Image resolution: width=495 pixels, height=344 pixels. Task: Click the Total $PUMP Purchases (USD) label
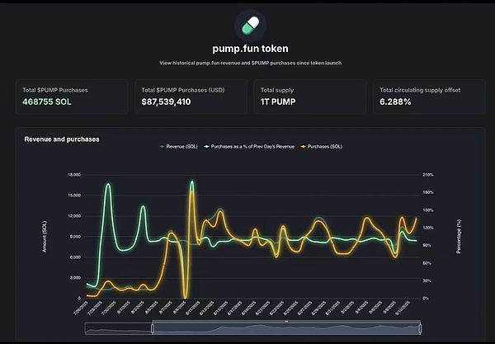coord(183,90)
